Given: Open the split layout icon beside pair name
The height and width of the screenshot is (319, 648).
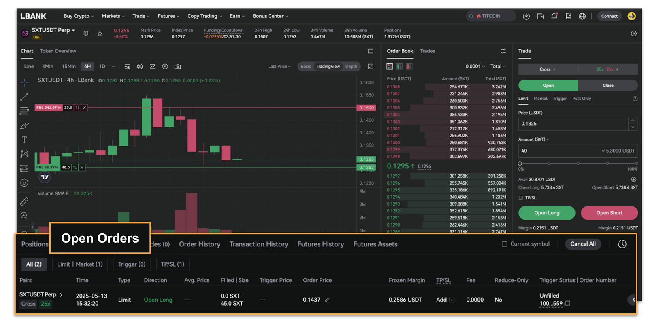Looking at the screenshot, I should 86,34.
